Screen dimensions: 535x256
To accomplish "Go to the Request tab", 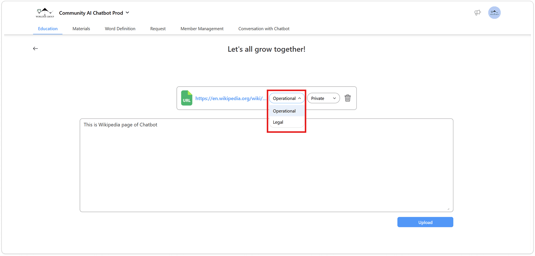I will [x=158, y=29].
